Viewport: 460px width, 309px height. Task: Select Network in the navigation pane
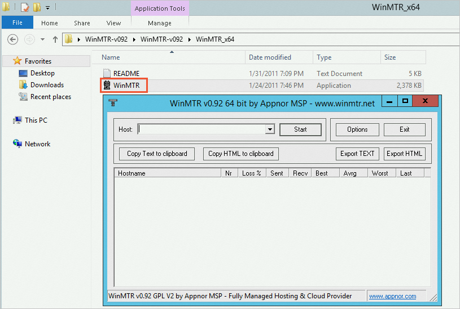[x=17, y=144]
